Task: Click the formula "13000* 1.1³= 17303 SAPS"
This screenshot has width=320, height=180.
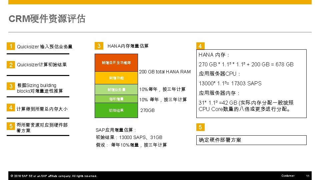Action: (x=230, y=83)
